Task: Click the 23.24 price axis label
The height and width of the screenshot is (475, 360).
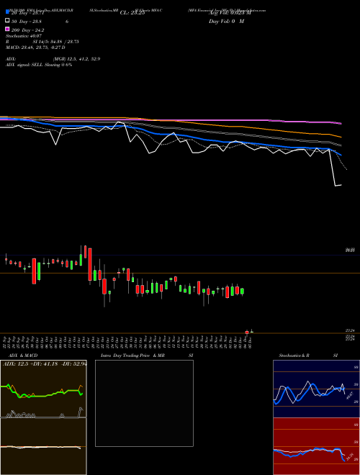Action: 351,330
